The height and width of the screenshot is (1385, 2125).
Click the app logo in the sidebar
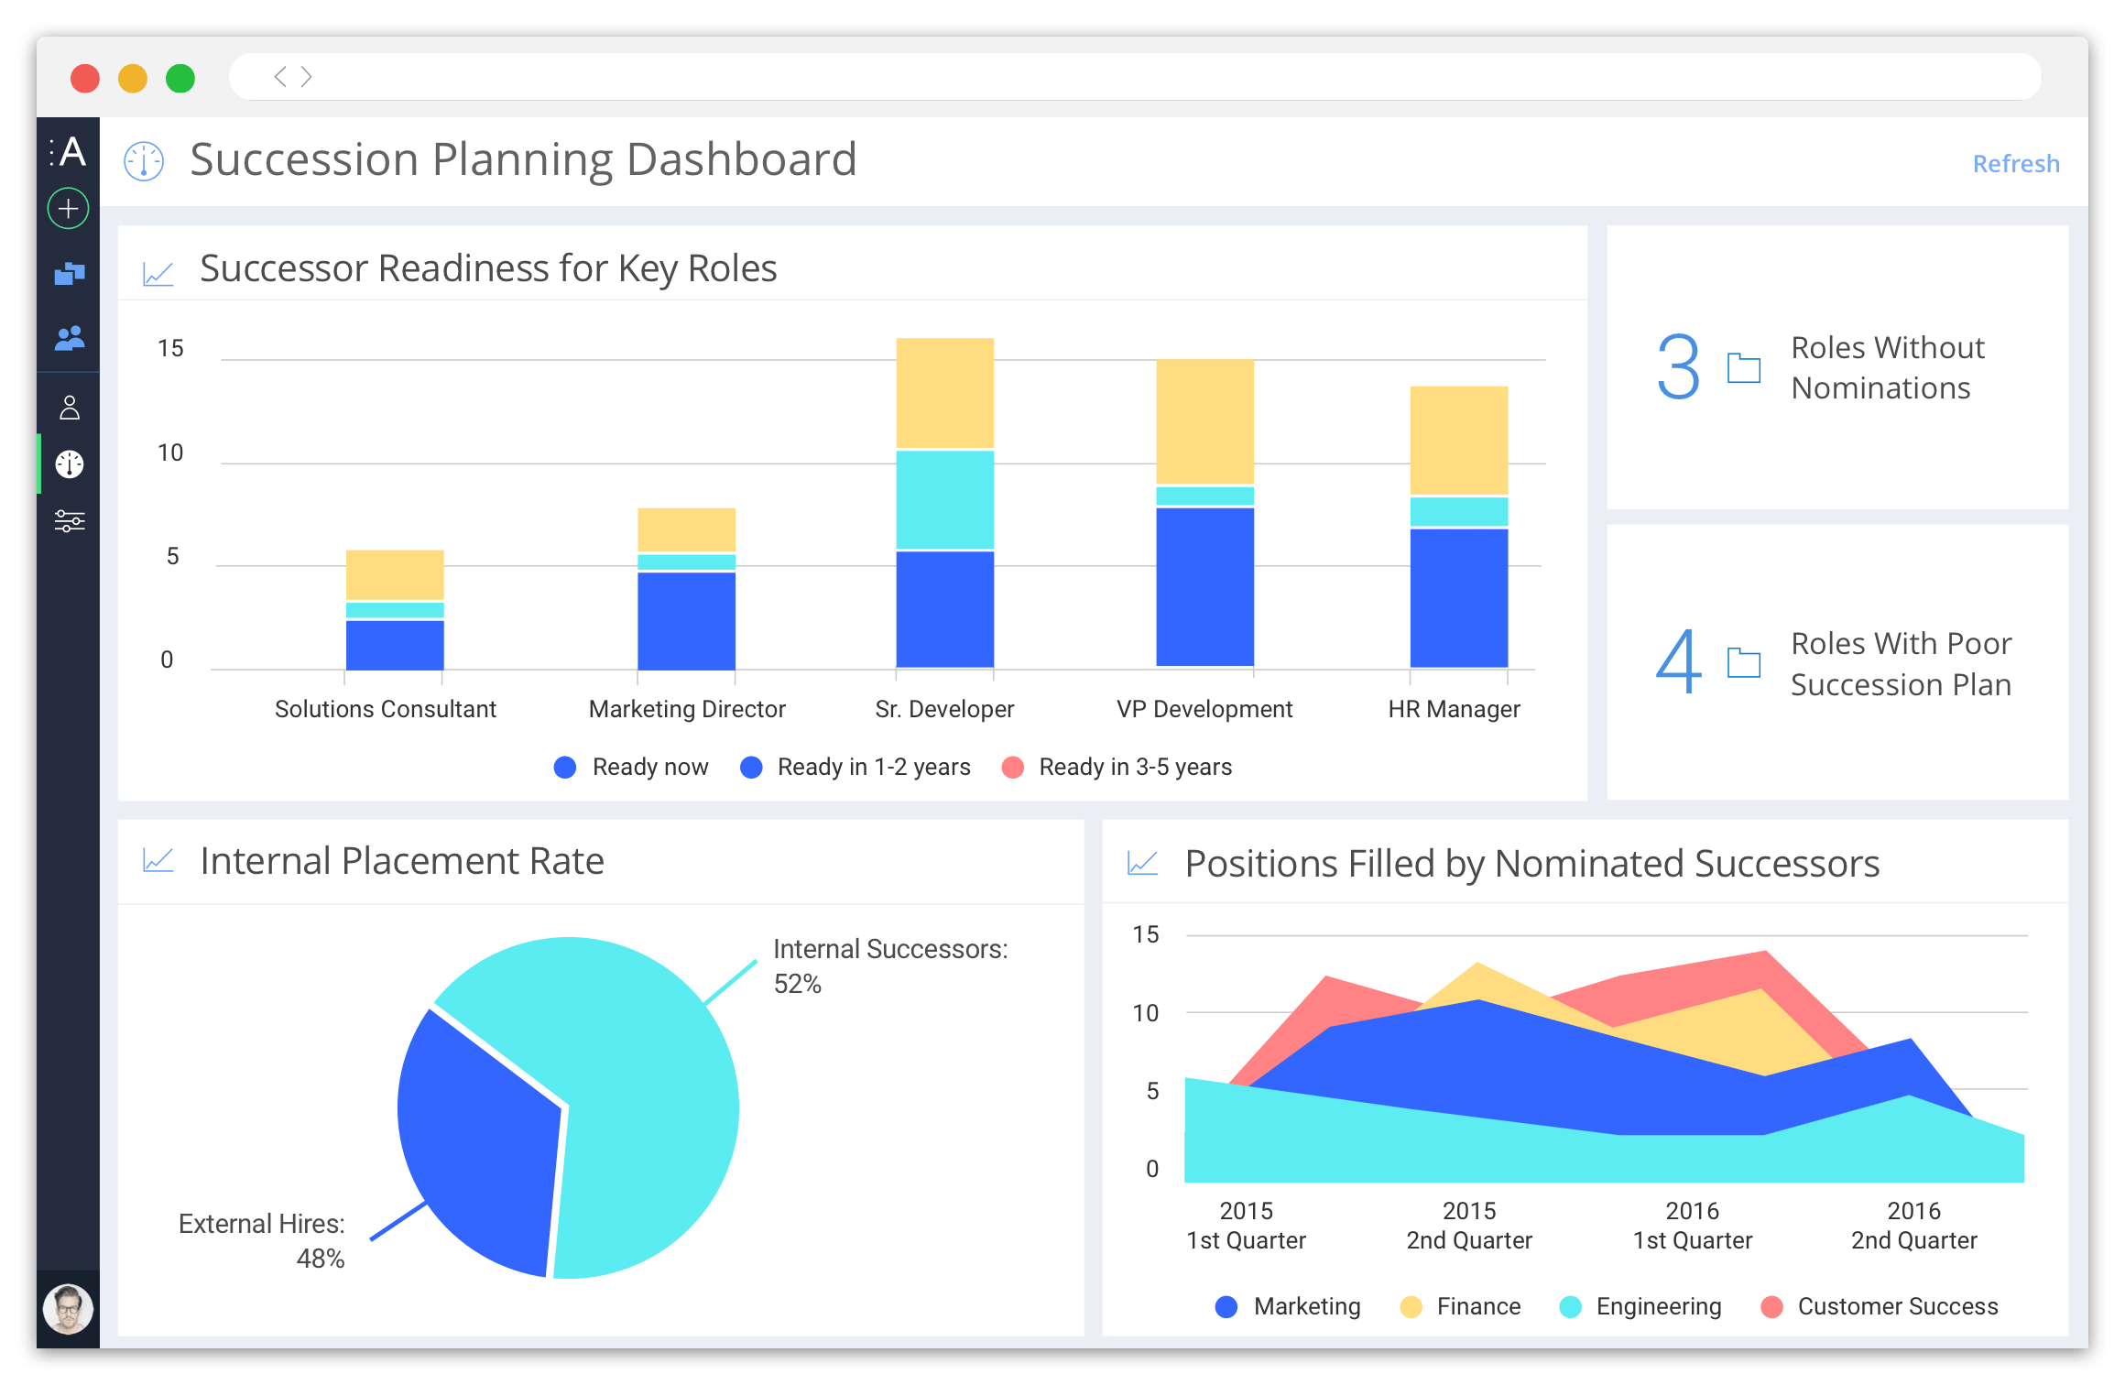pyautogui.click(x=68, y=151)
